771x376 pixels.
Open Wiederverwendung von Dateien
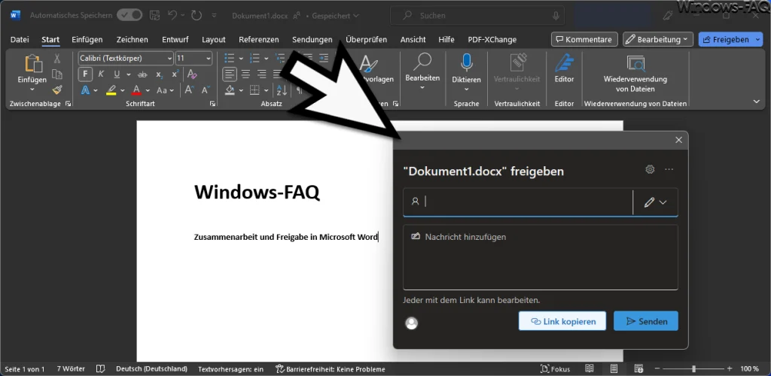coord(635,74)
